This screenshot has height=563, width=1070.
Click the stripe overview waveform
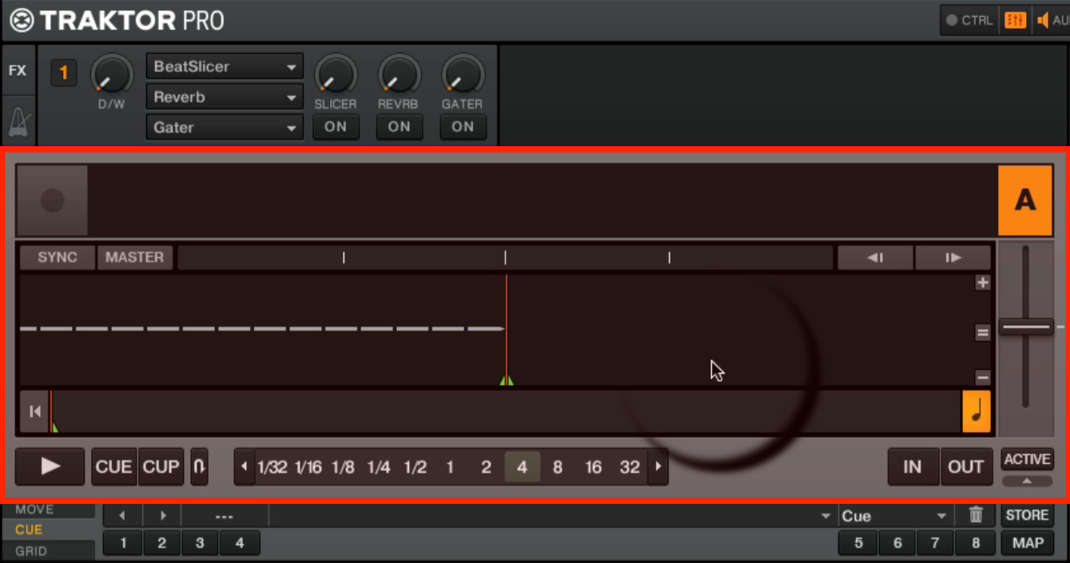point(505,411)
